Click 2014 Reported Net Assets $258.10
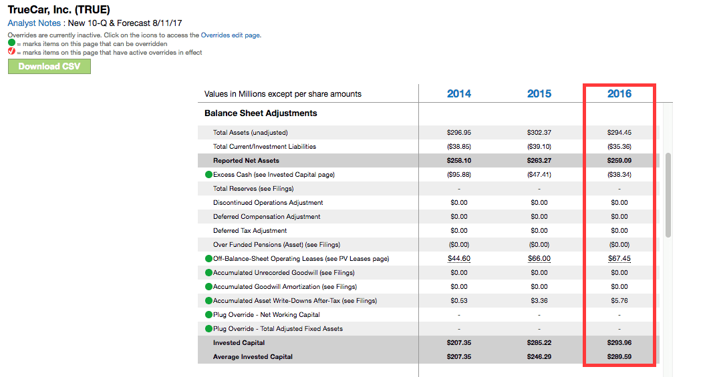 click(459, 160)
